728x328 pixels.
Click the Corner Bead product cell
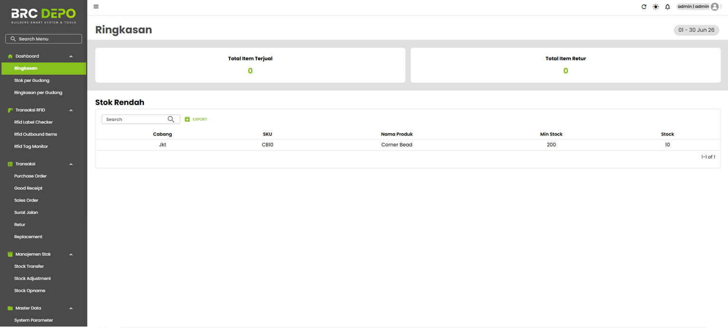397,145
